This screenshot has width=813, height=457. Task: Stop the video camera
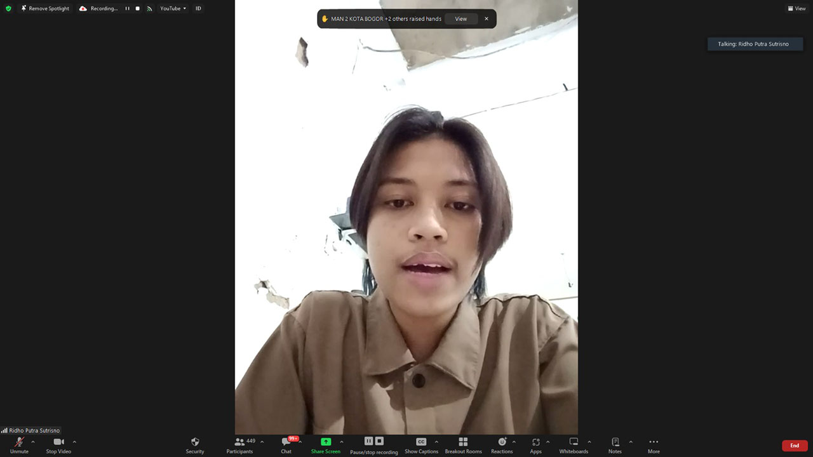(x=58, y=445)
